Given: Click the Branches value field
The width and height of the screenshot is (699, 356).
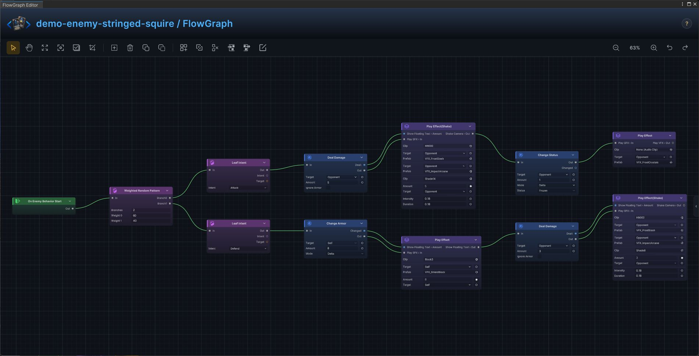Looking at the screenshot, I should [x=151, y=210].
